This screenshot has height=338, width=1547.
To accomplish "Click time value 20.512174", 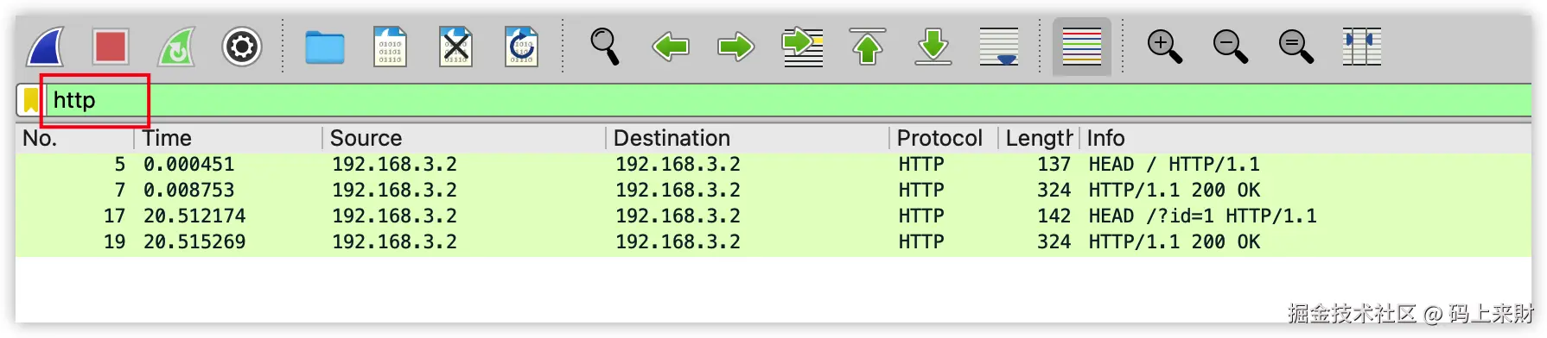I will (194, 216).
